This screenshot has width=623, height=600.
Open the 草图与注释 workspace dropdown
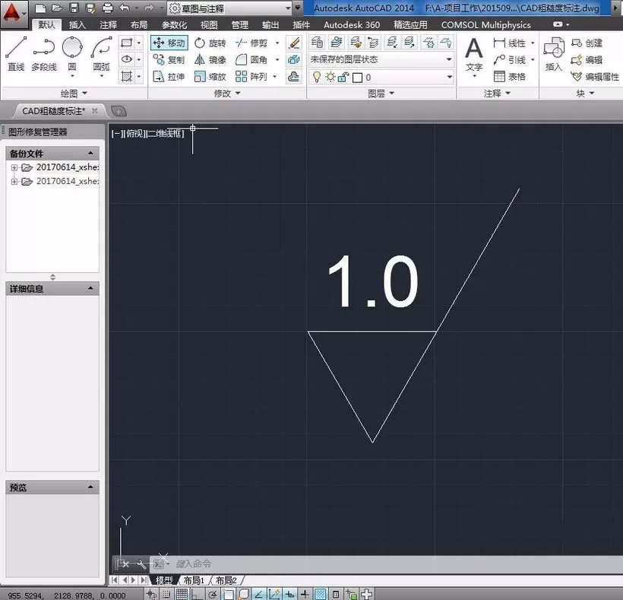230,8
